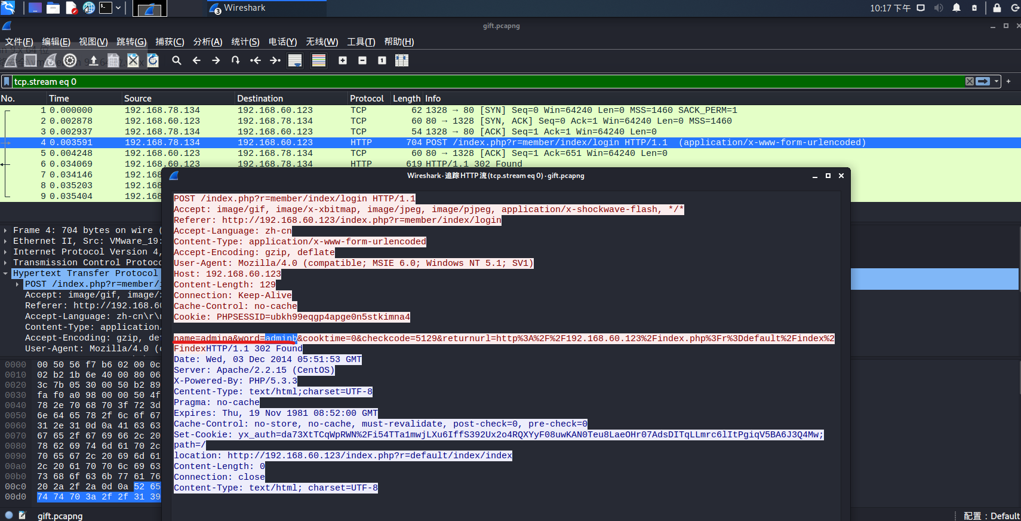
Task: Expand Internet Protocol Version 4 node
Action: [5, 252]
